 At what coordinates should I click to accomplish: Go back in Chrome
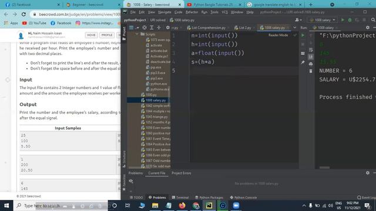click(x=6, y=14)
